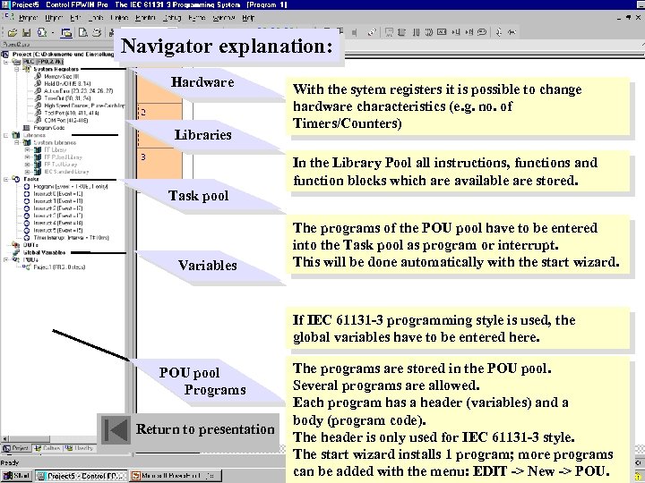Image resolution: width=645 pixels, height=483 pixels.
Task: Open the Tools menu
Action: [x=96, y=18]
